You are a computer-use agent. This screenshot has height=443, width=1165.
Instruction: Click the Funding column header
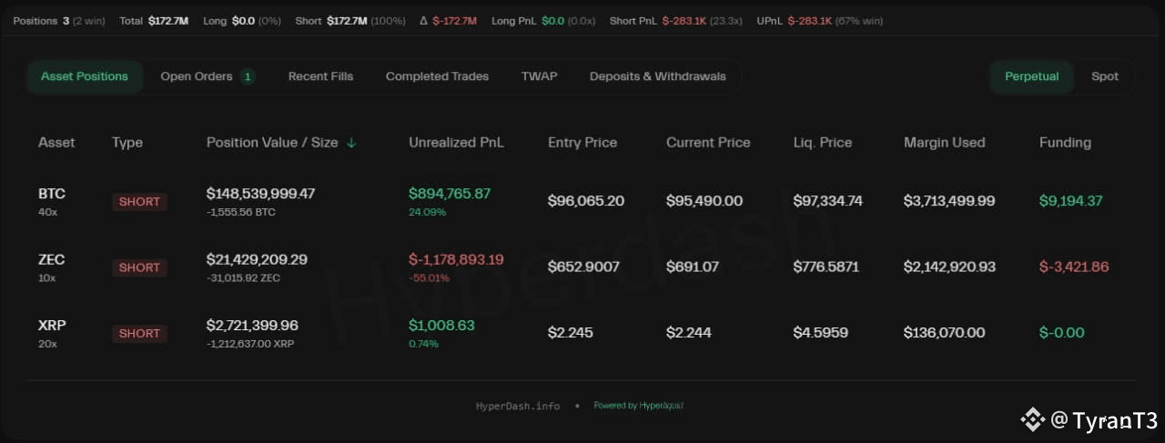(1065, 143)
